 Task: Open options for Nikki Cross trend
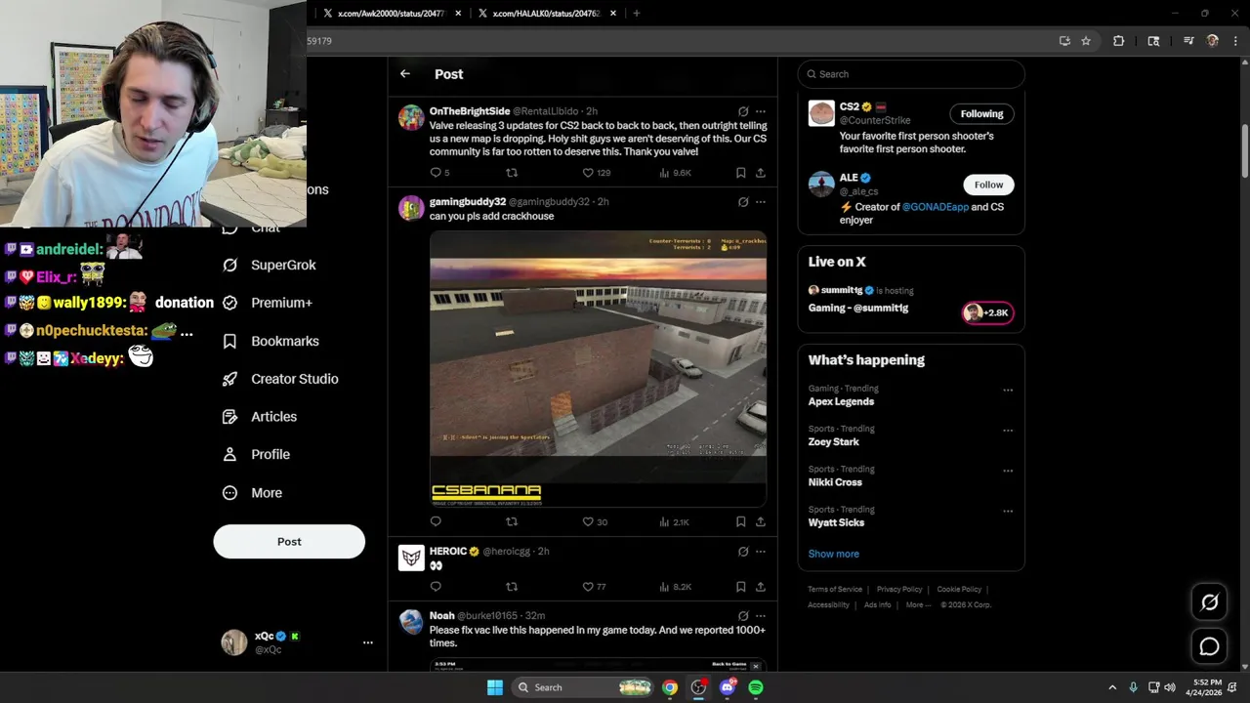pyautogui.click(x=1008, y=471)
